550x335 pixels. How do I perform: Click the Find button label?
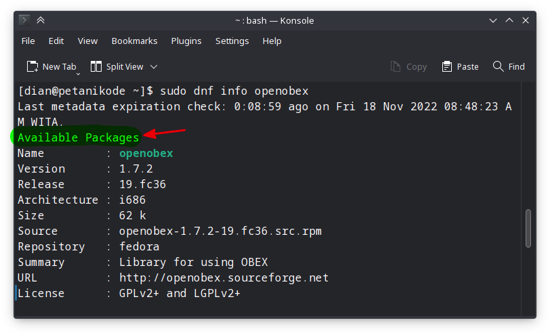click(x=517, y=66)
